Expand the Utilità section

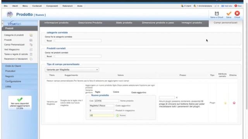pos(20,86)
